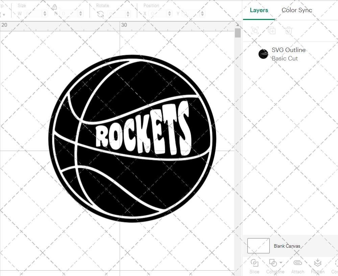Toggle the aspect ratio lock
This screenshot has height=276, width=338.
(x=55, y=7)
